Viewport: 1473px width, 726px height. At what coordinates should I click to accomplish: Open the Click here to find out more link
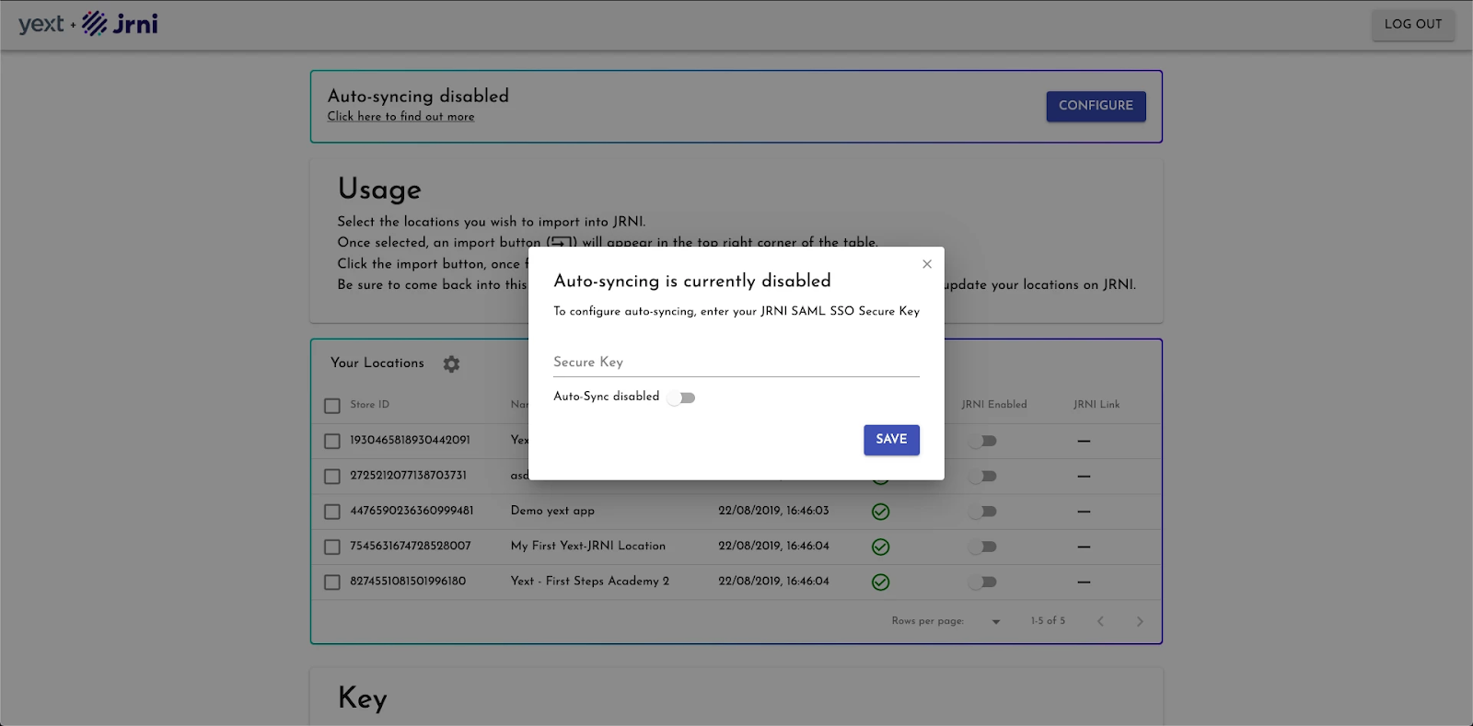coord(401,117)
